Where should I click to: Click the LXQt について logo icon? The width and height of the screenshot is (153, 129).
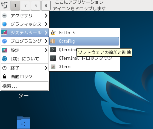pyautogui.click(x=4, y=59)
